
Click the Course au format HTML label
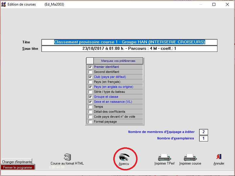pyautogui.click(x=67, y=163)
